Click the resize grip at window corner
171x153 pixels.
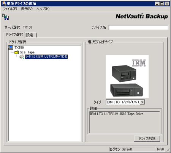coord(168,150)
